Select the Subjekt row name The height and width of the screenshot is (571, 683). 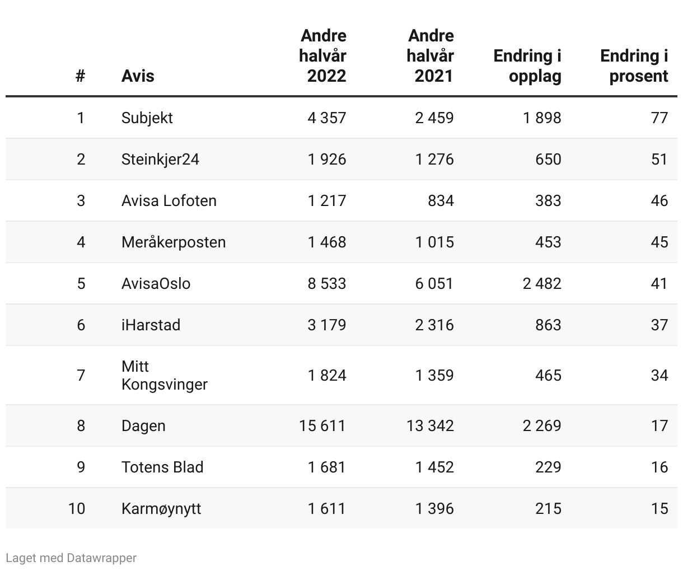147,118
